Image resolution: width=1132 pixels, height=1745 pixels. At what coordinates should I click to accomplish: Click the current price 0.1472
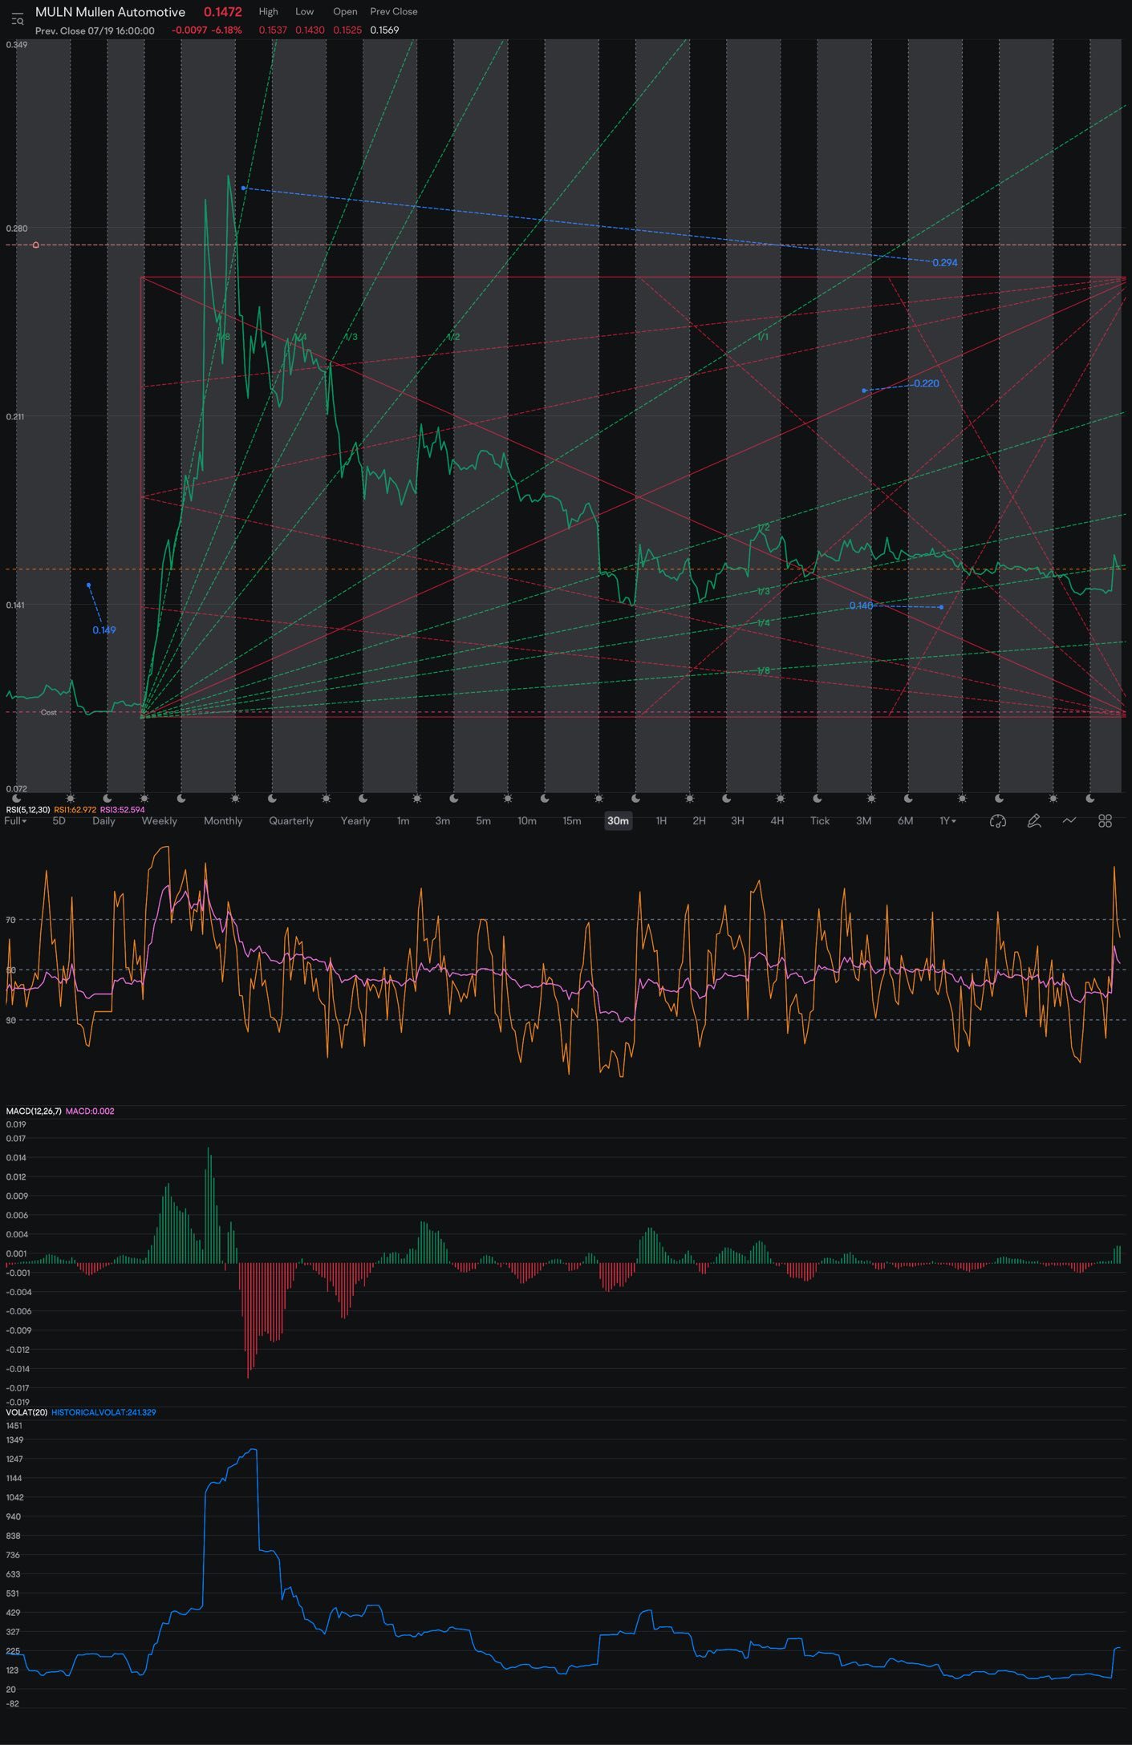(x=222, y=12)
